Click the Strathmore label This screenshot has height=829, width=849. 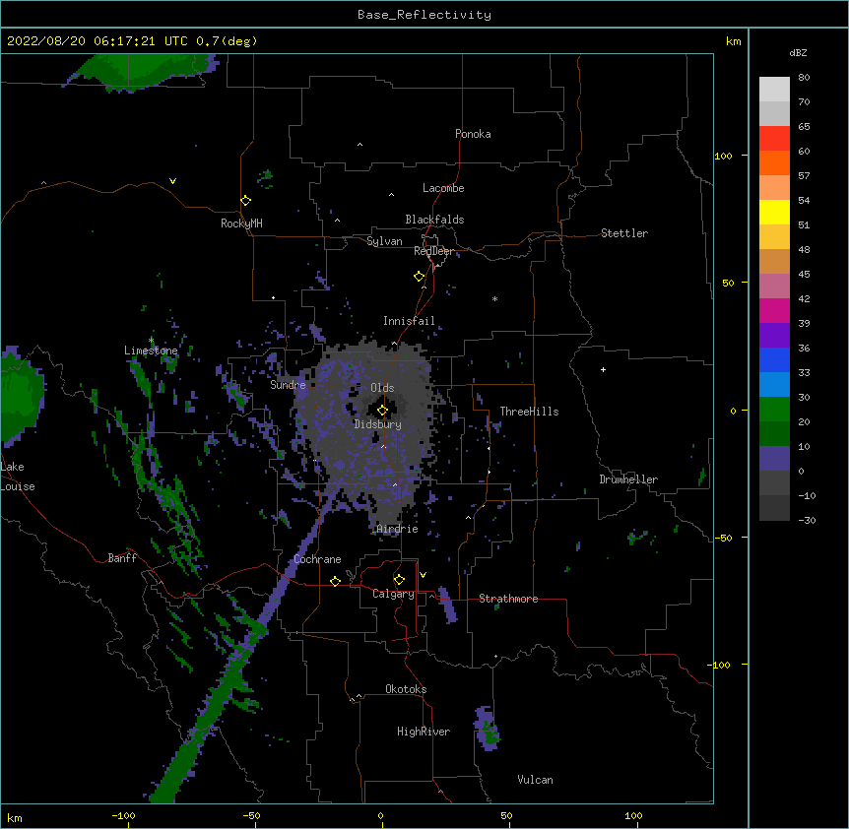click(x=508, y=599)
